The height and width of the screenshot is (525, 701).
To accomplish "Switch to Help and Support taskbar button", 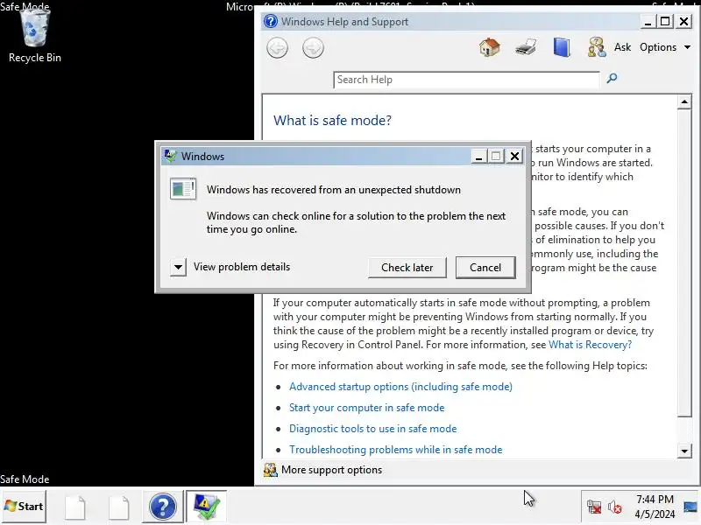I will pos(163,507).
